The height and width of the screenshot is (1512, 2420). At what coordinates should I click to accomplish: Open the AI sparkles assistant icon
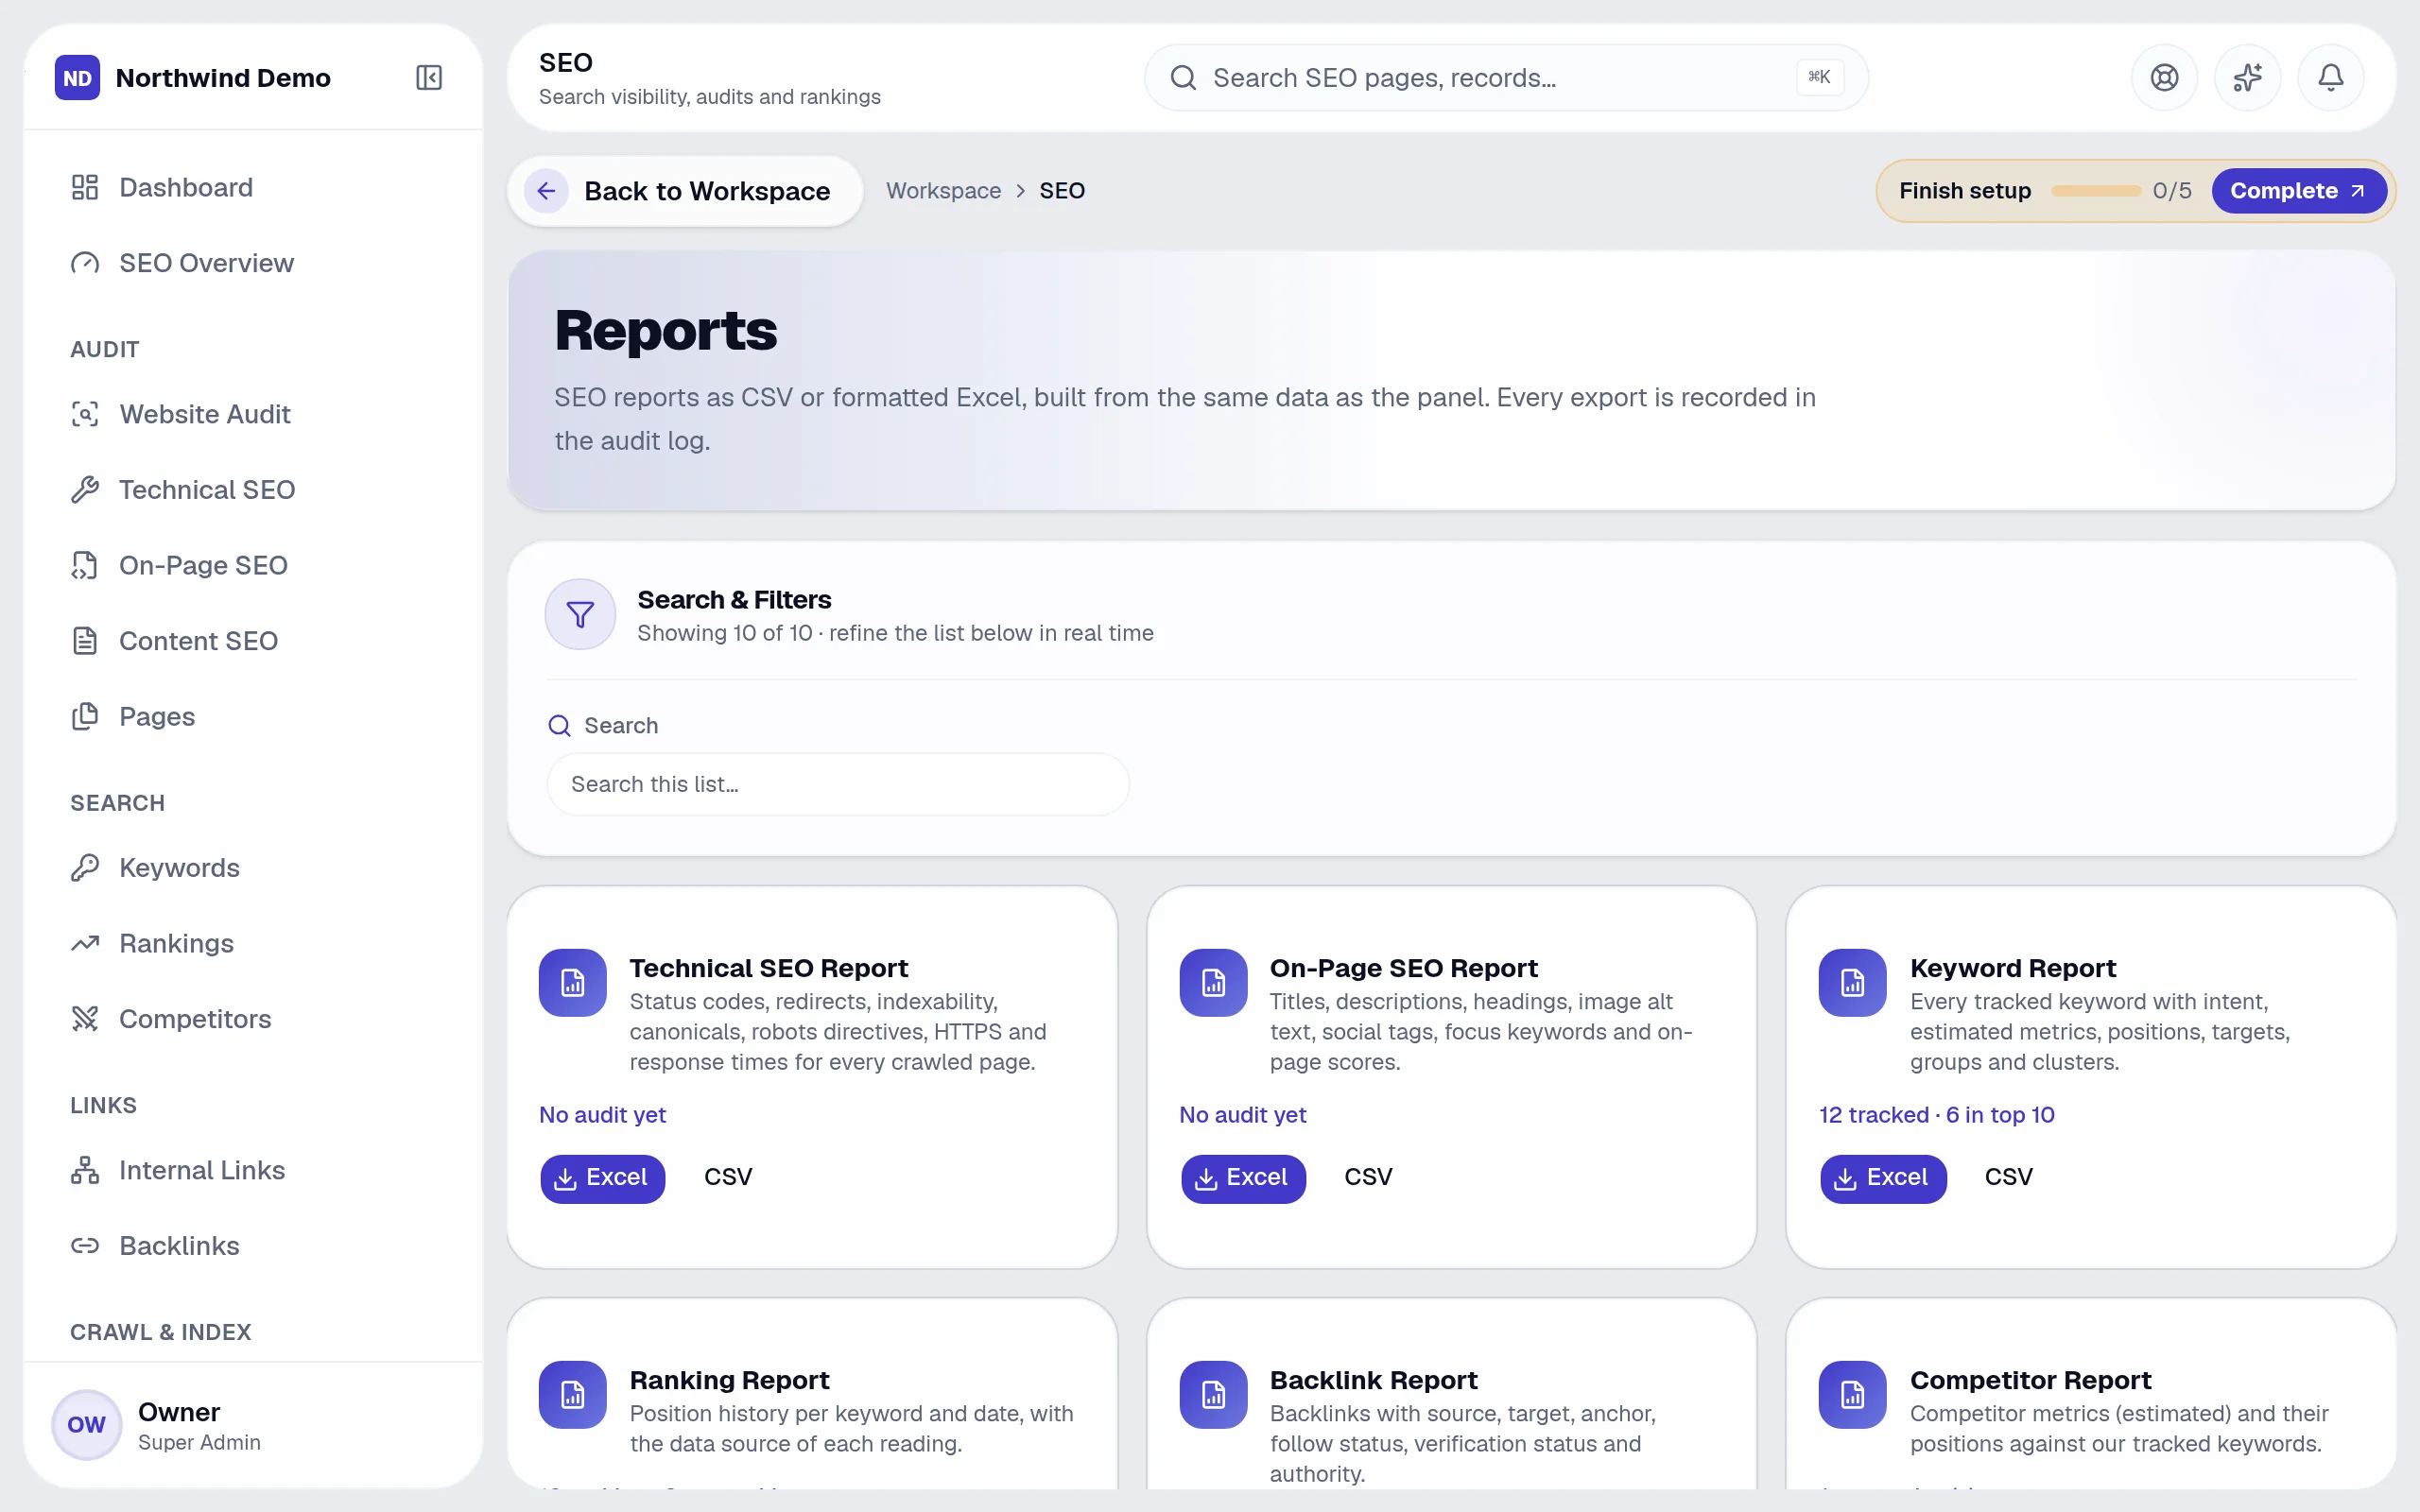click(2247, 77)
